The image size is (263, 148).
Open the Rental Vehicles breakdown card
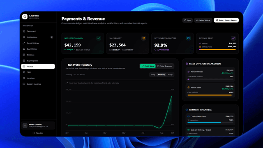click(x=210, y=74)
